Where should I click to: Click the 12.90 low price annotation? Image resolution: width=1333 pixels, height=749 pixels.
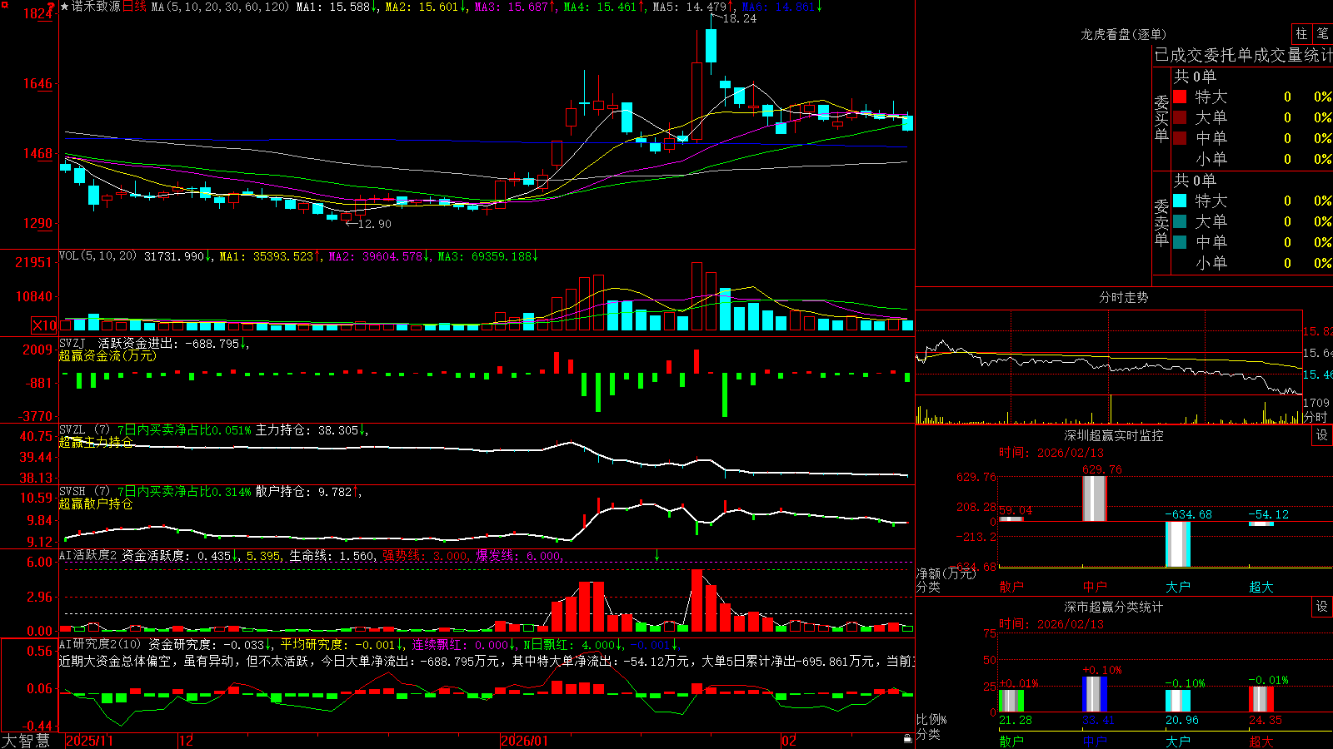point(374,224)
